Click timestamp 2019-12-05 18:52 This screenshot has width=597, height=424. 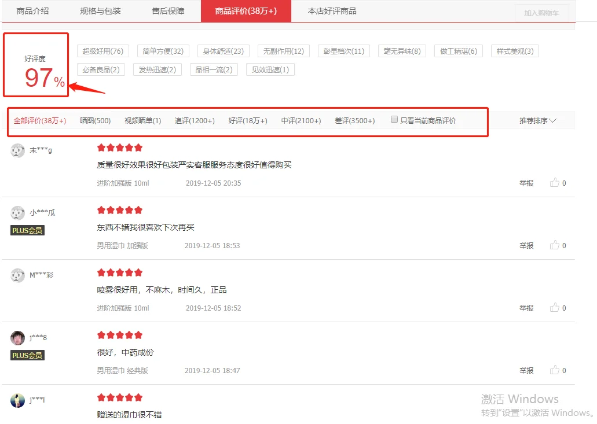coord(213,308)
